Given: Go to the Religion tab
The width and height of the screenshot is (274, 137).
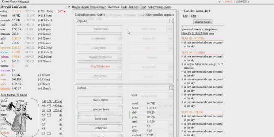Looking at the screenshot, I should click(134, 7).
